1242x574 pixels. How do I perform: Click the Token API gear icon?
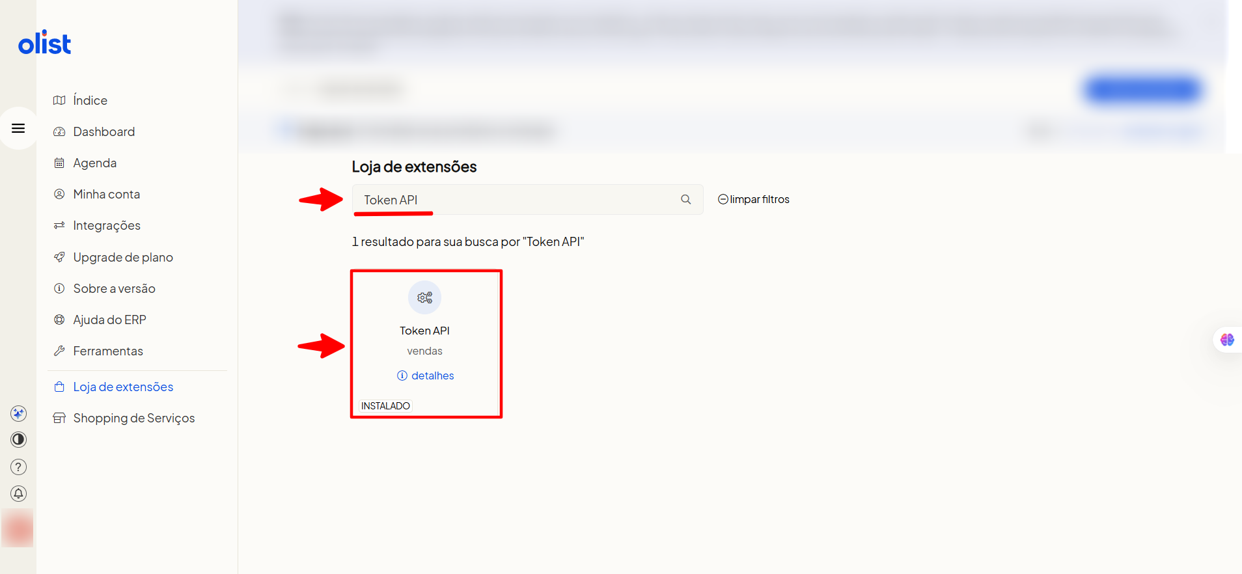[x=425, y=297]
